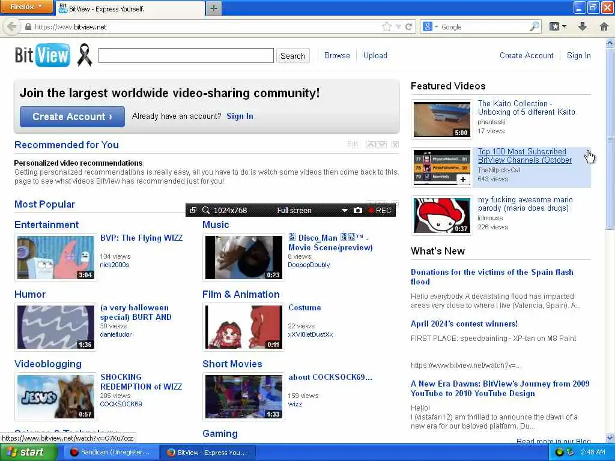Click the BitView search text field
This screenshot has width=615, height=461.
[x=186, y=56]
